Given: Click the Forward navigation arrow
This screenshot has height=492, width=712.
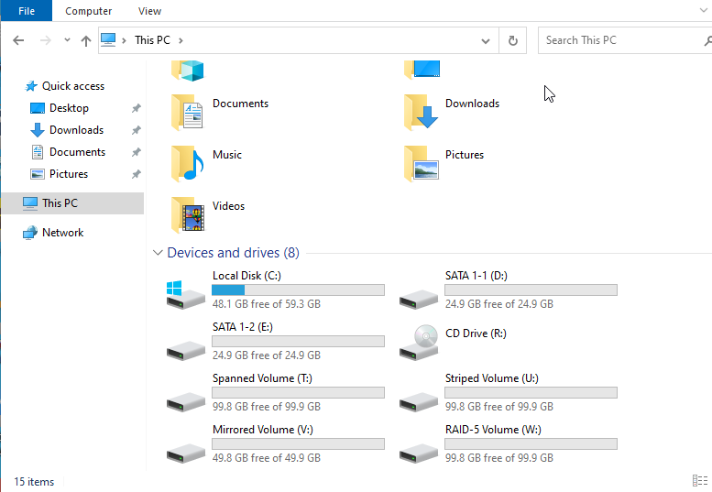Looking at the screenshot, I should [46, 40].
